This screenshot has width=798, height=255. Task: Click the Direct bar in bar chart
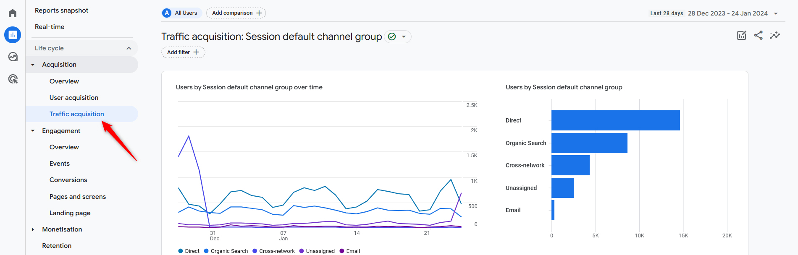[615, 120]
